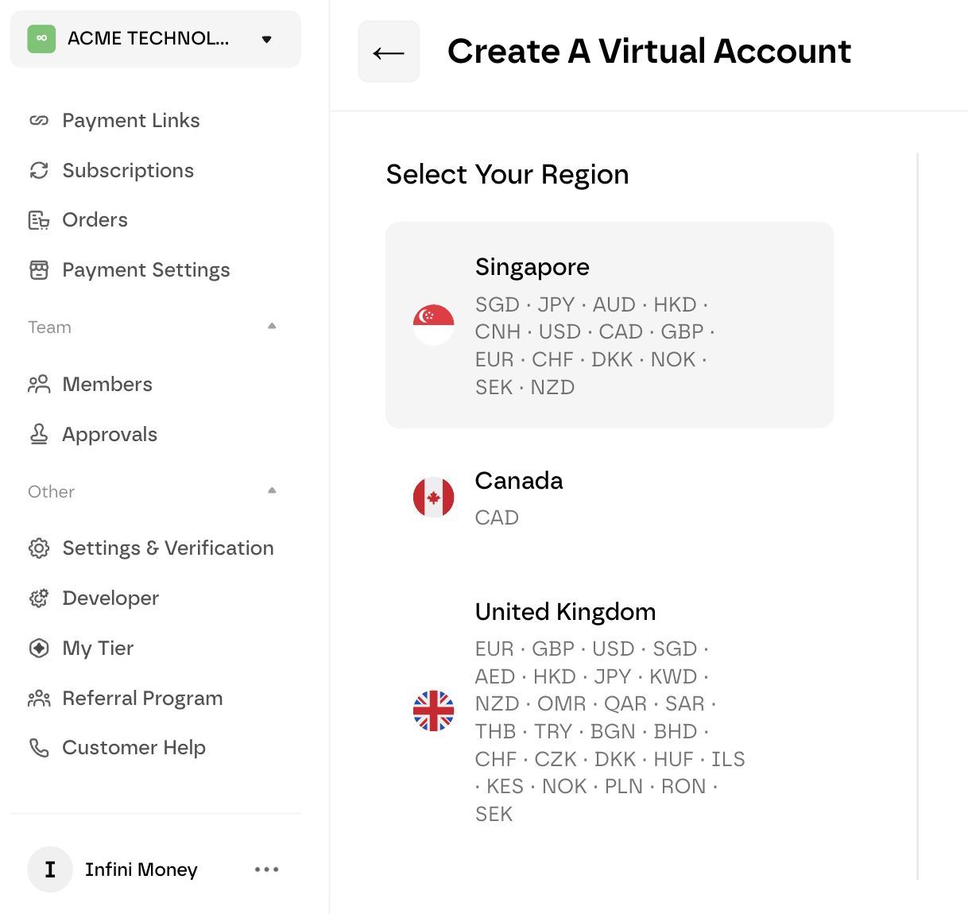Image resolution: width=968 pixels, height=914 pixels.
Task: Select the Customer Help phone icon
Action: 38,748
